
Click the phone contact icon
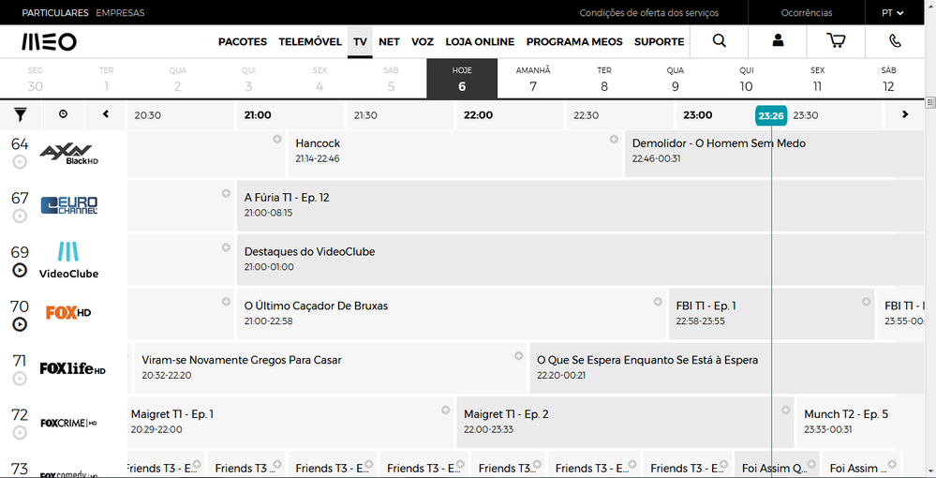[x=895, y=41]
